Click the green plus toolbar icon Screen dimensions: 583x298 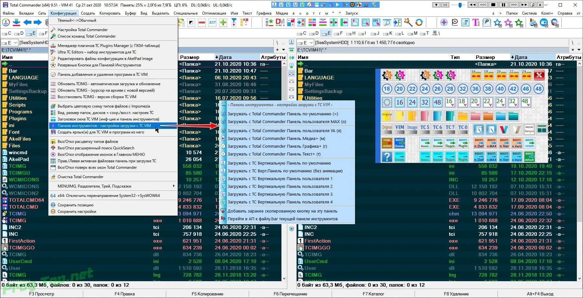(223, 22)
